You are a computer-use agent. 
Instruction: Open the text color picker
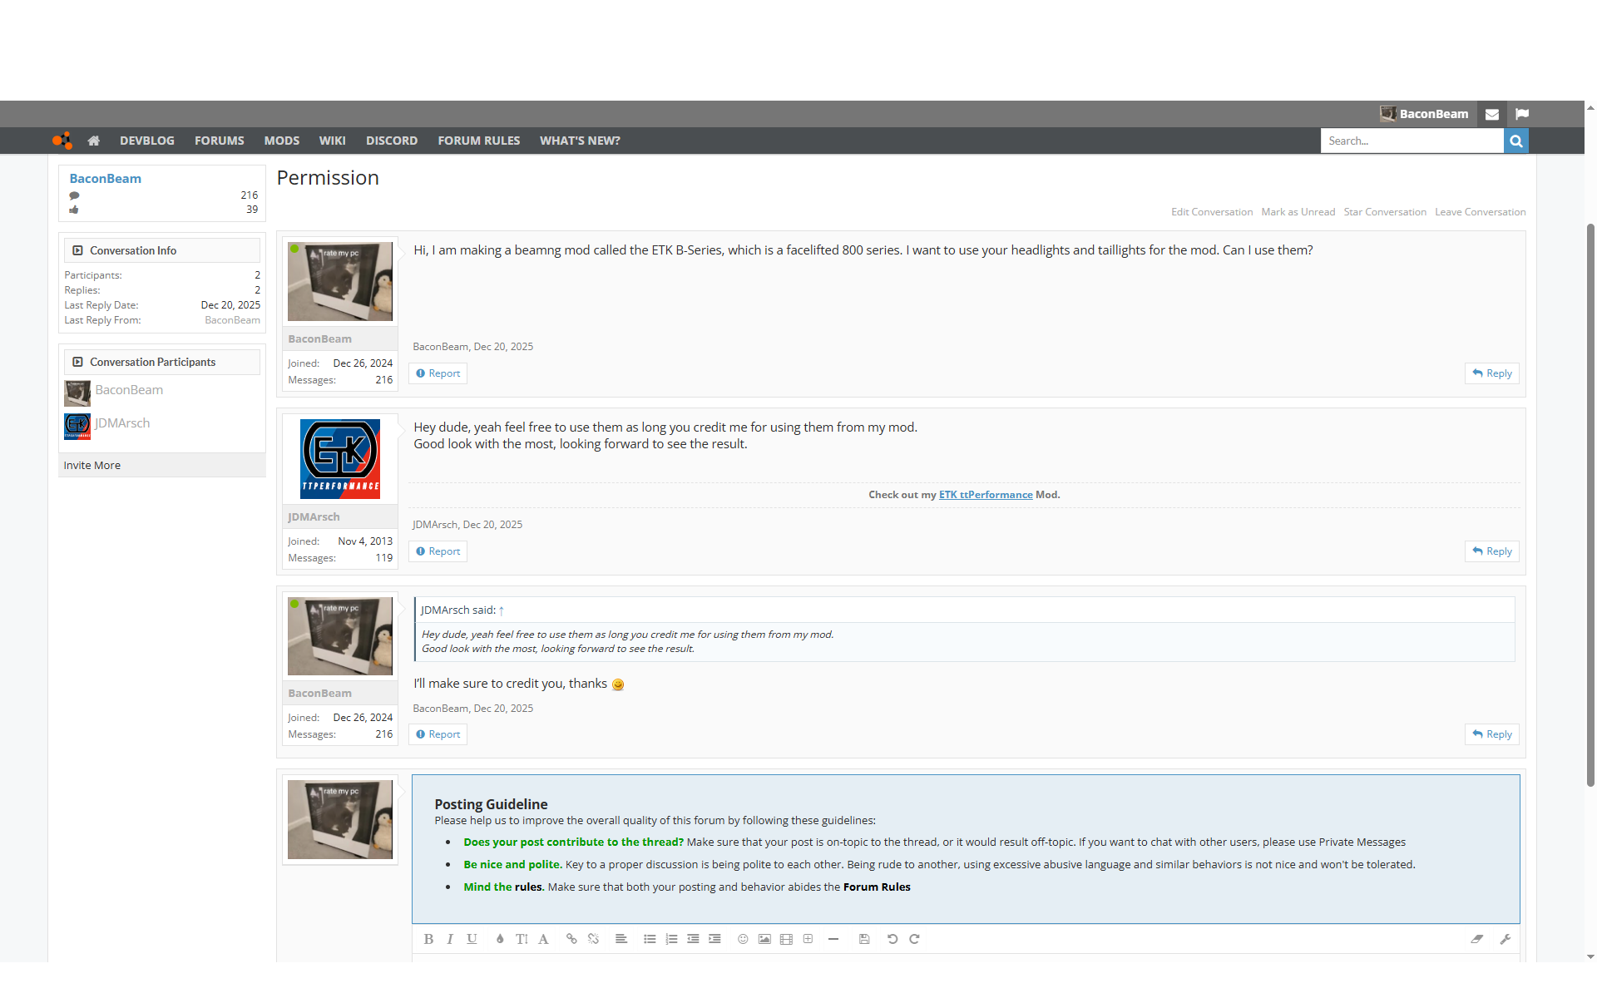[x=500, y=939]
